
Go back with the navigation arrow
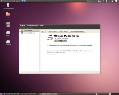[x=43, y=31]
